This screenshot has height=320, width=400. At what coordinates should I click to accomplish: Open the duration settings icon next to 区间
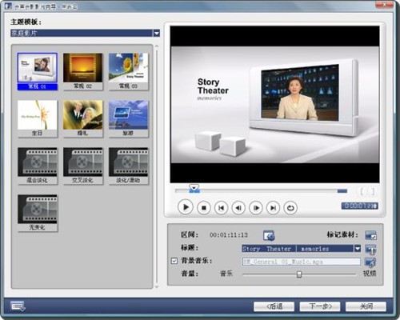269,236
